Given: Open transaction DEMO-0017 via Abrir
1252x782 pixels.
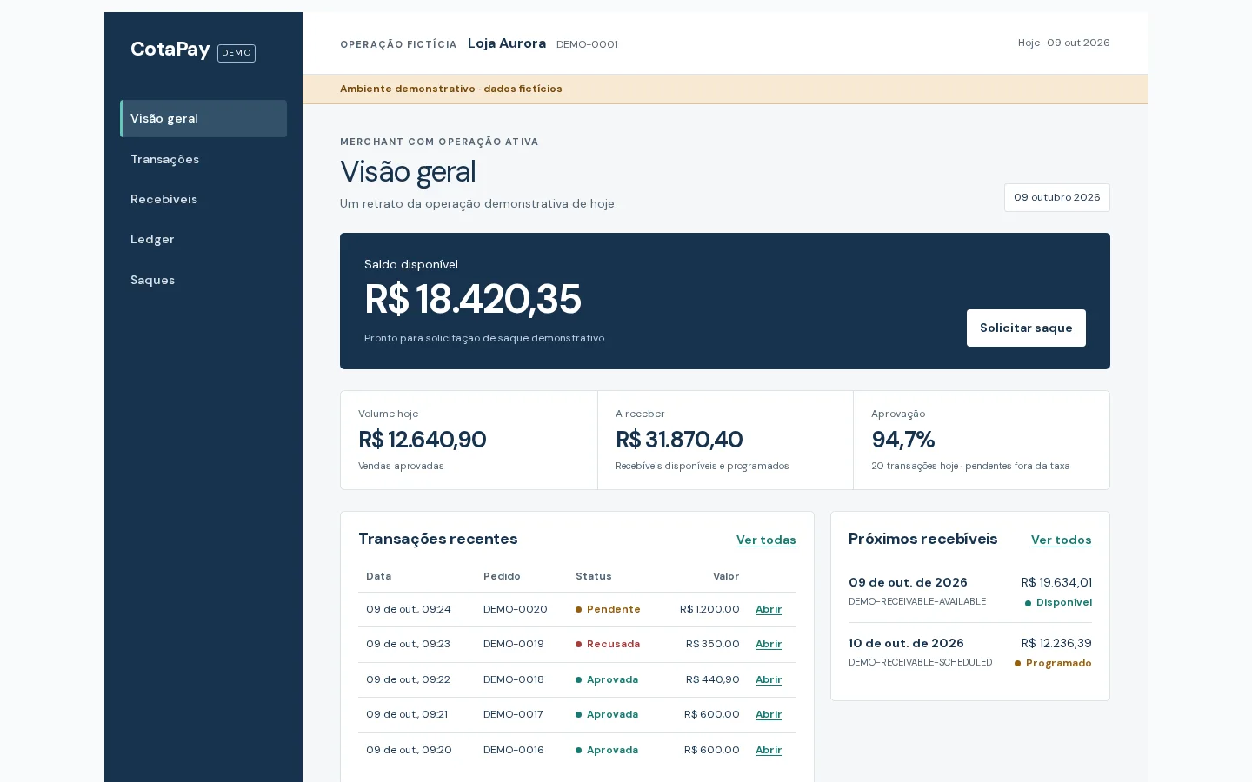Looking at the screenshot, I should (769, 714).
